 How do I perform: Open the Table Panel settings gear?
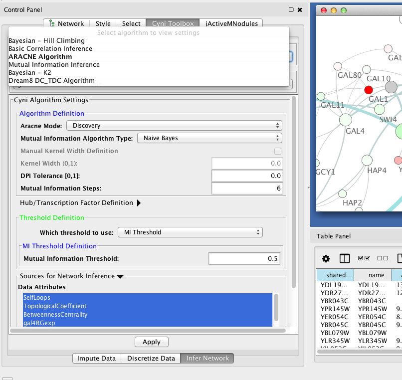coord(326,258)
